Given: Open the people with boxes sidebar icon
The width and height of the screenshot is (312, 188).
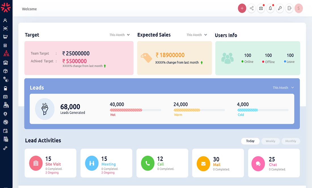Looking at the screenshot, I should coord(6,105).
